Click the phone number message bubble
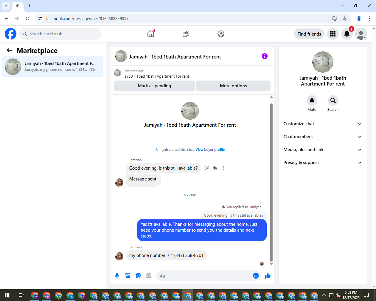376x301 pixels. (166, 255)
